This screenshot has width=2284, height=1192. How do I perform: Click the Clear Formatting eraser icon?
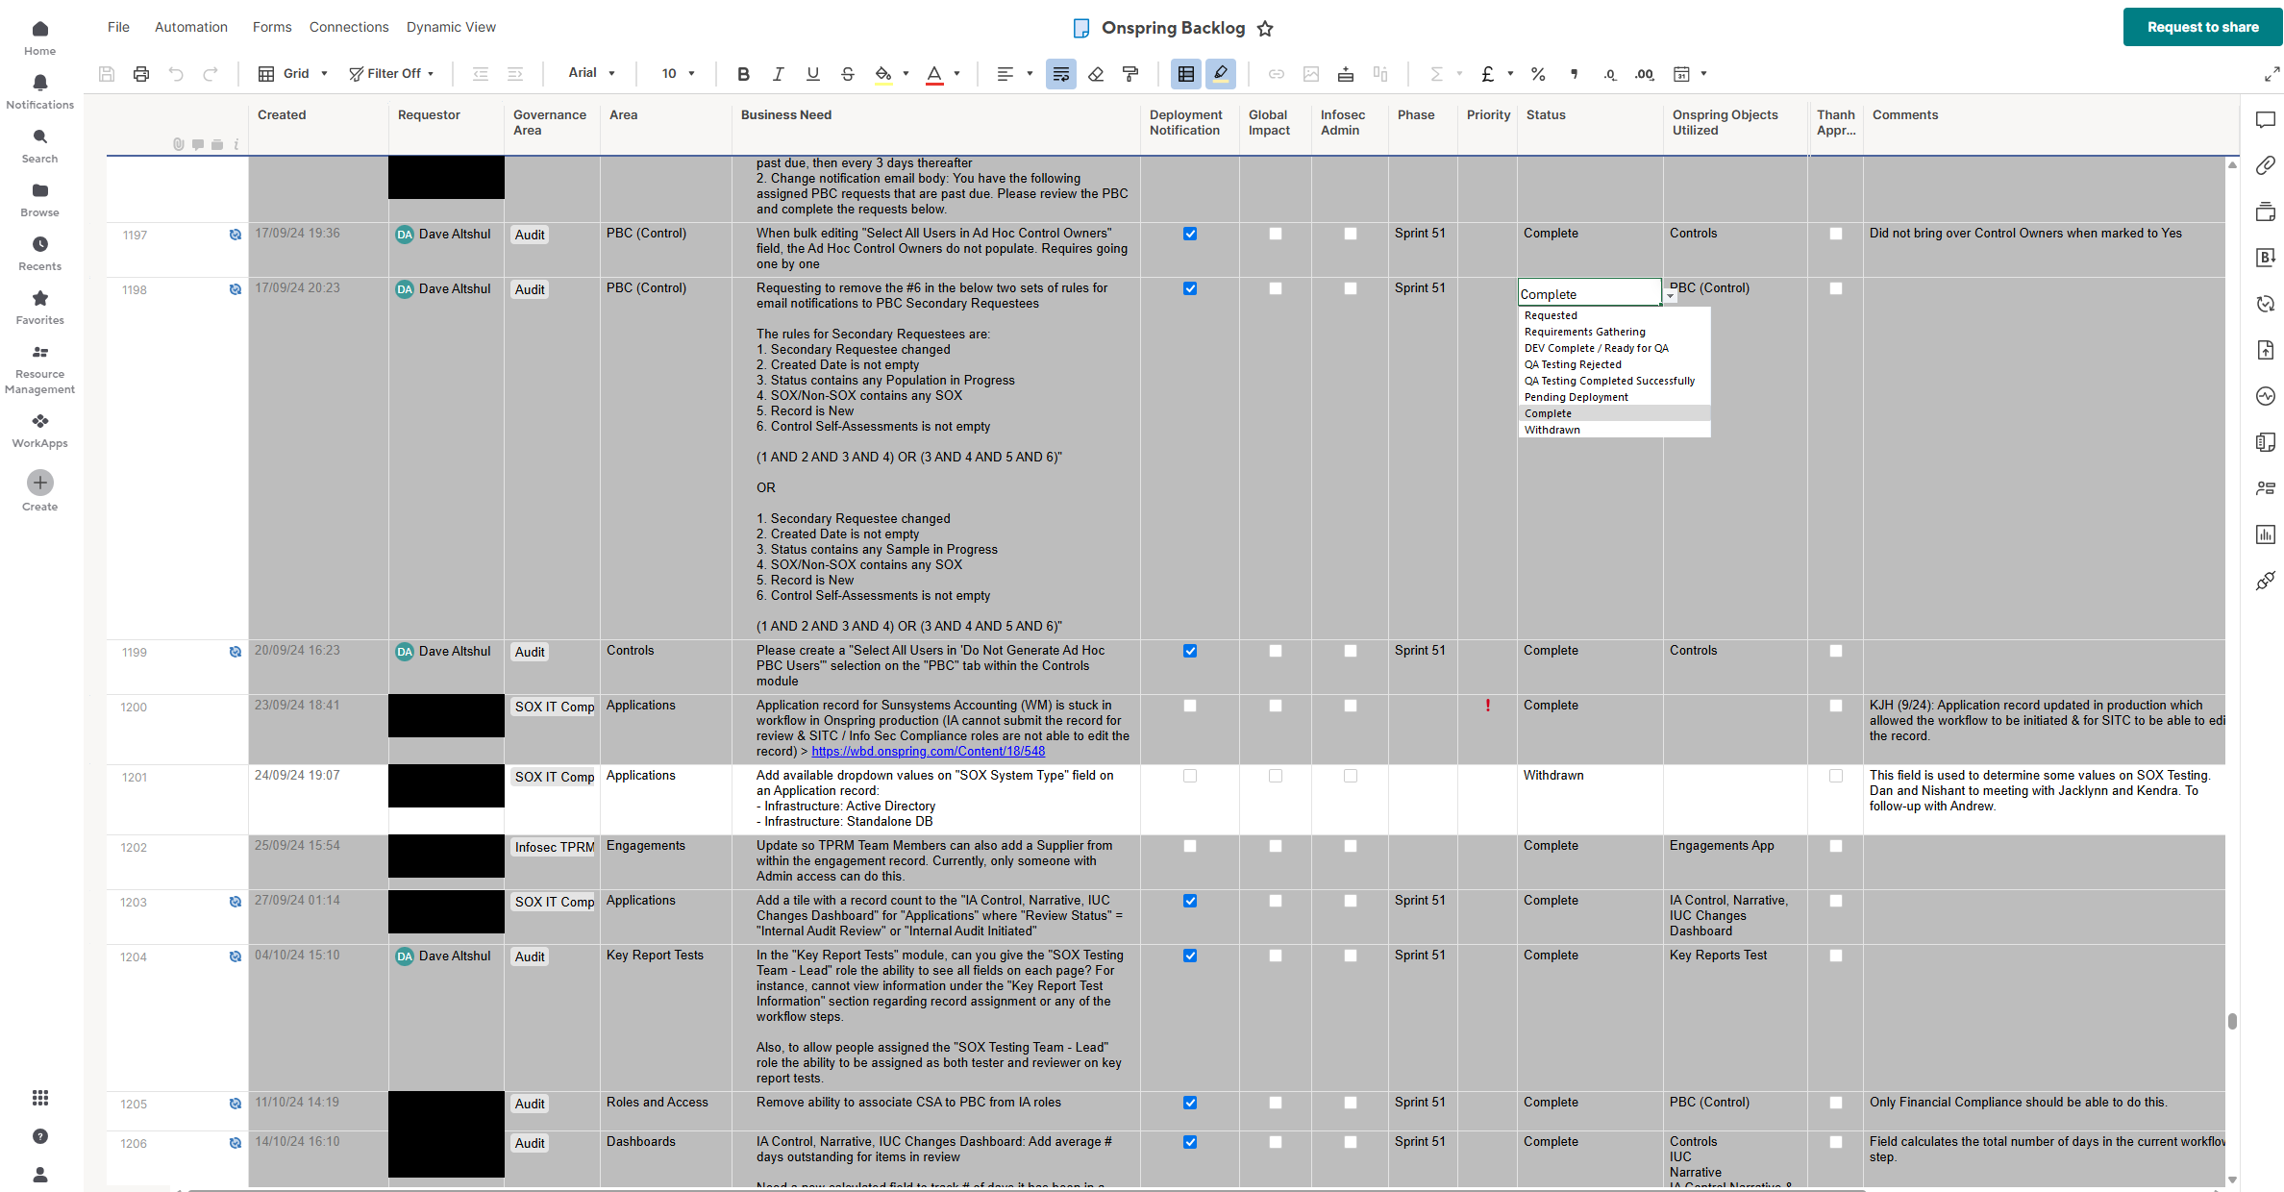pos(1096,74)
